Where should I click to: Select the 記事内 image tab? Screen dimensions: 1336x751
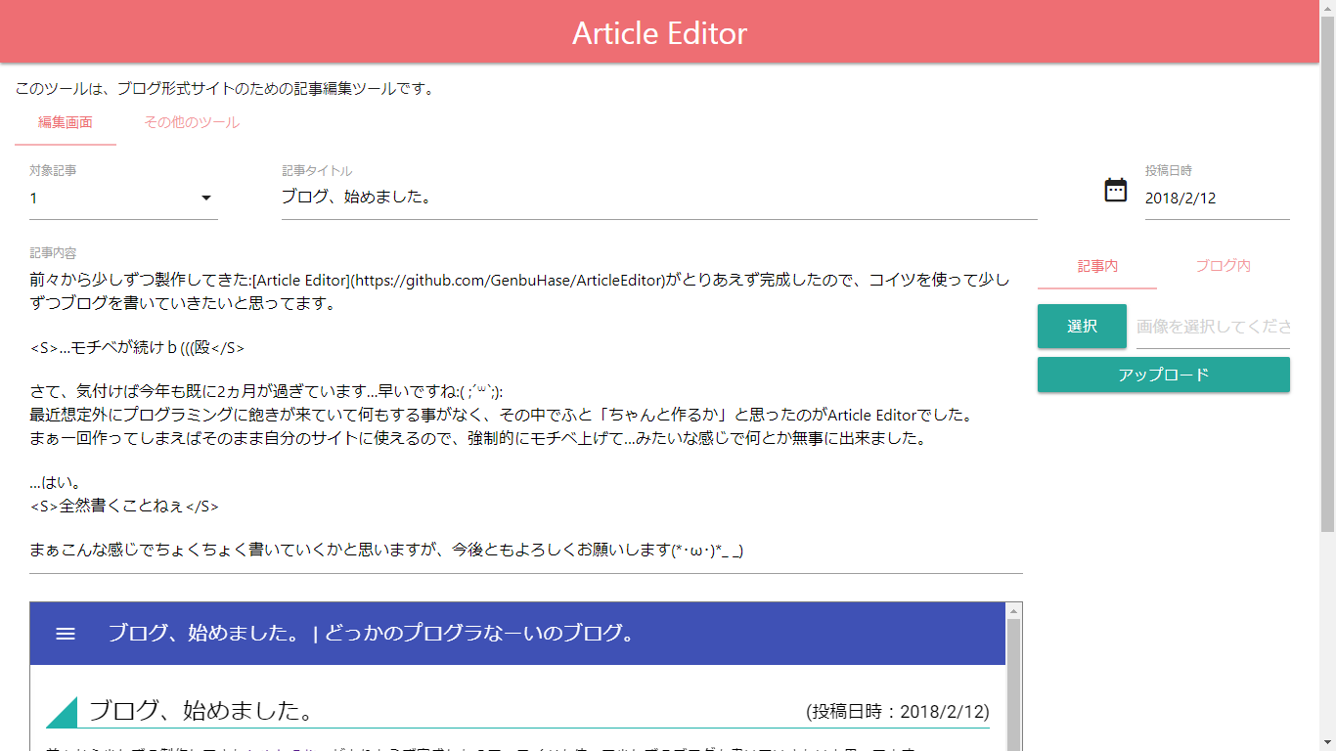tap(1097, 266)
